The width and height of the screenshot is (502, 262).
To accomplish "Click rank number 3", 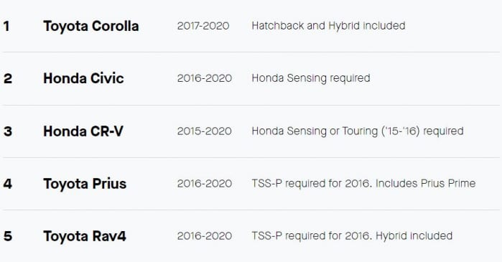I will 8,131.
